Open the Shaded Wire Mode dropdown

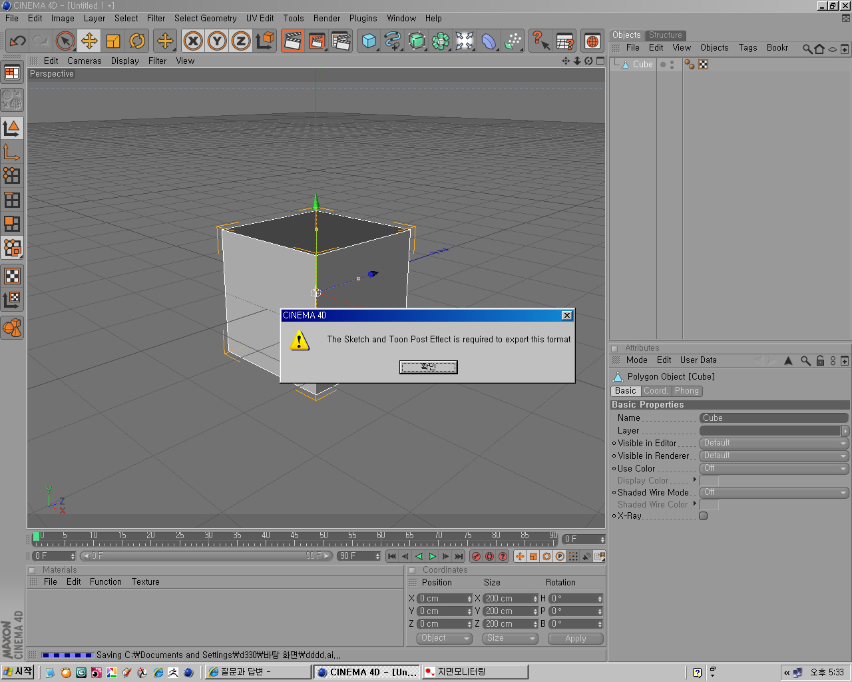click(774, 492)
